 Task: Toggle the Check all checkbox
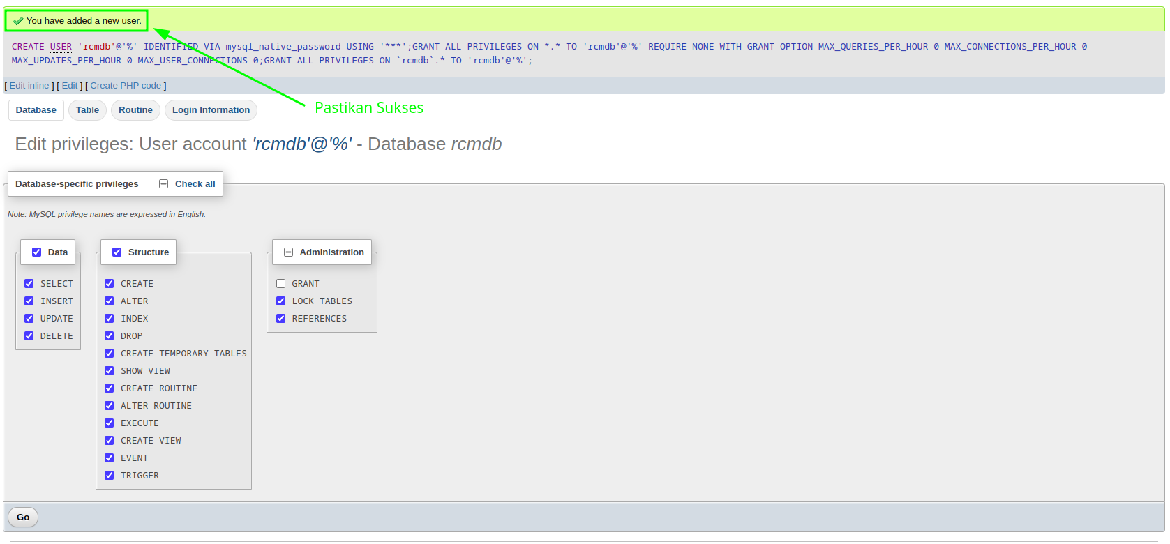164,184
